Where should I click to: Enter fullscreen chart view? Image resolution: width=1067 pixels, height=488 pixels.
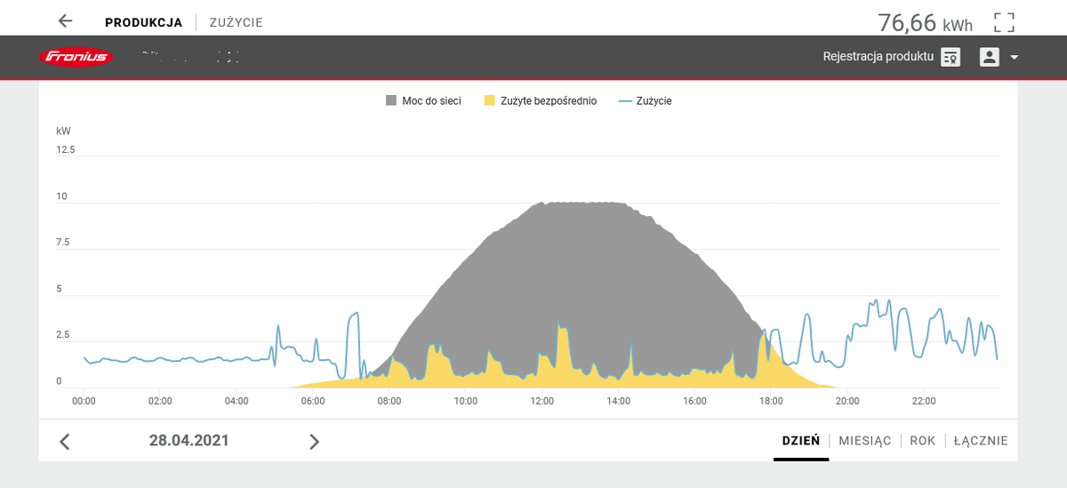tap(1004, 22)
